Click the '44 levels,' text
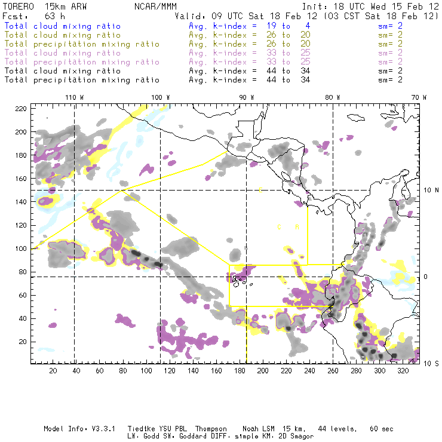This screenshot has height=442, width=442. tap(337, 429)
